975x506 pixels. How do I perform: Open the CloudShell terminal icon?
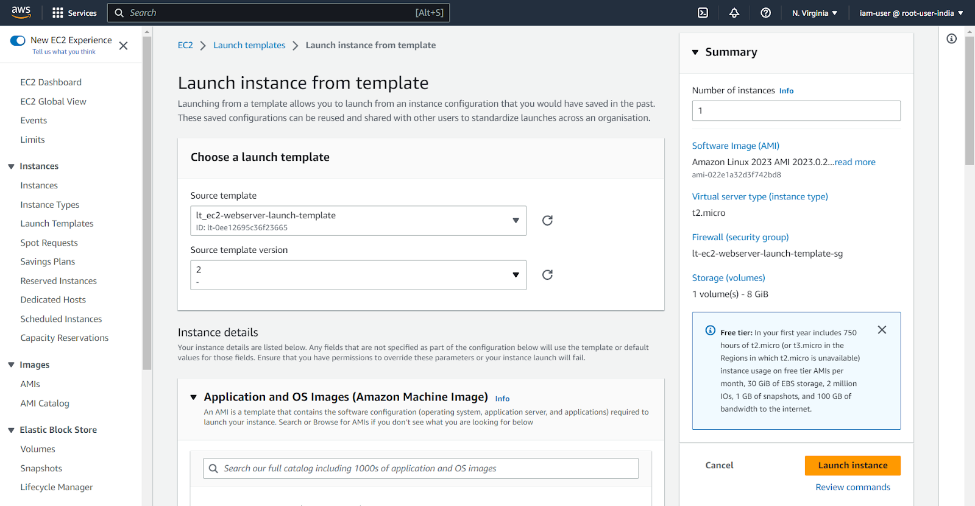703,13
